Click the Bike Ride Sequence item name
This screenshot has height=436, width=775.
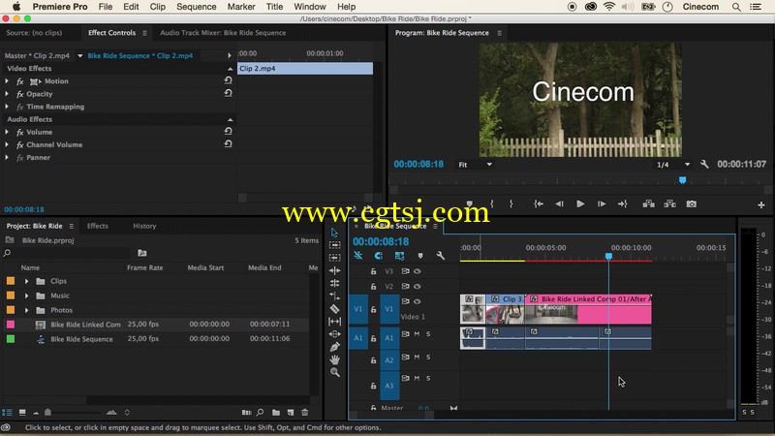[x=81, y=339]
